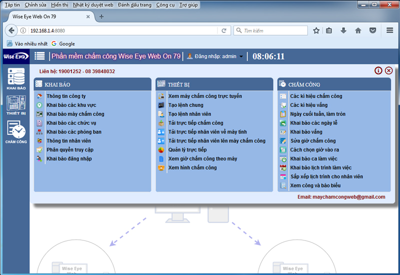Click icon beside Xem máy chấm công trực tuyến
The height and width of the screenshot is (275, 400).
click(161, 96)
